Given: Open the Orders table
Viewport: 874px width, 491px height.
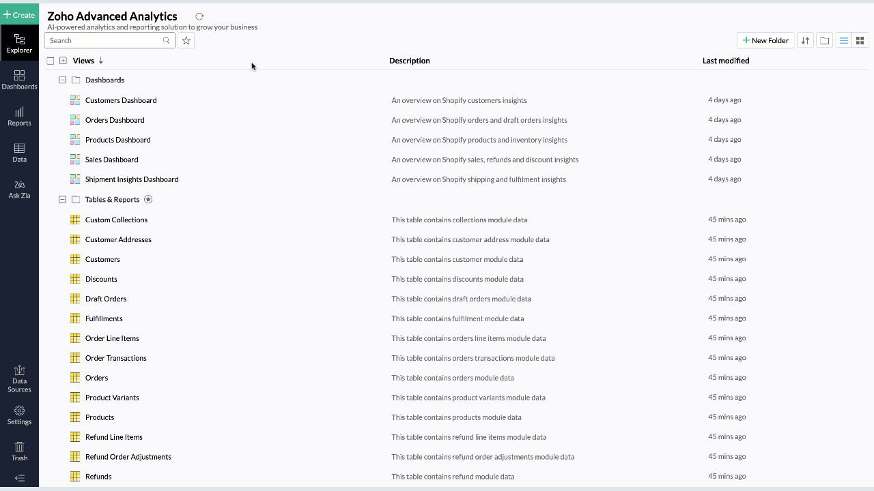Looking at the screenshot, I should tap(97, 378).
